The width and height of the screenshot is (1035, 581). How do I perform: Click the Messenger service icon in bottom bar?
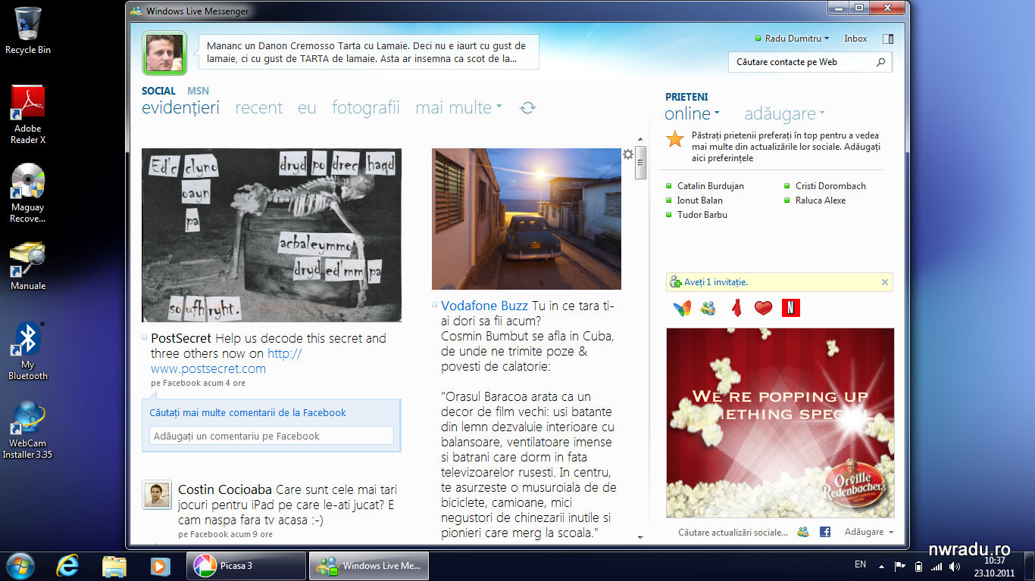click(803, 532)
